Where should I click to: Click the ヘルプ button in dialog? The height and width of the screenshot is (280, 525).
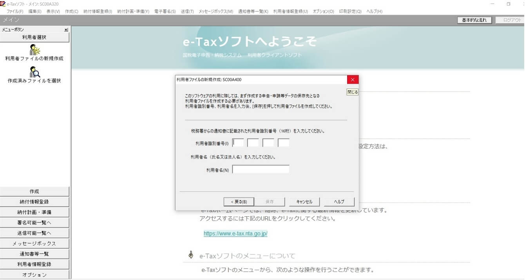(339, 202)
